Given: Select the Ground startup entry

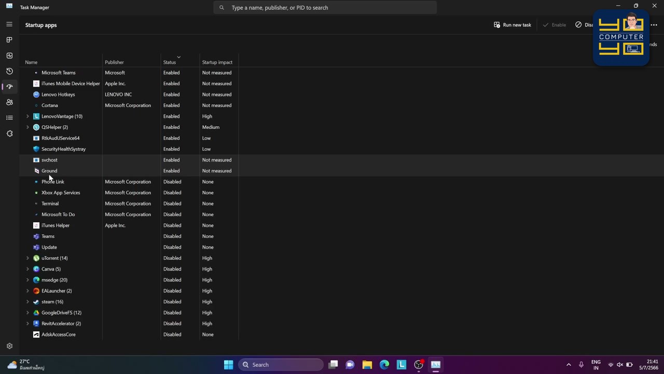Looking at the screenshot, I should (342, 171).
